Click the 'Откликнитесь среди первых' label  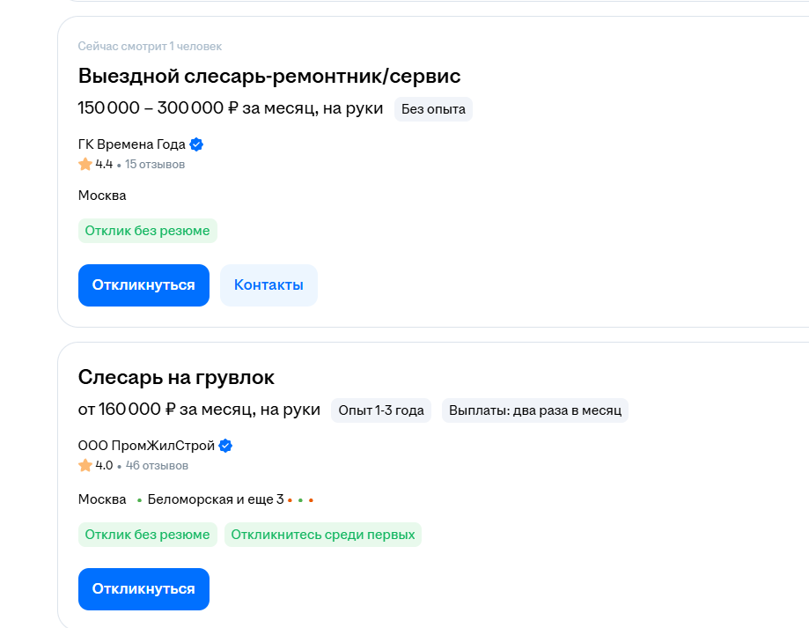tap(323, 535)
